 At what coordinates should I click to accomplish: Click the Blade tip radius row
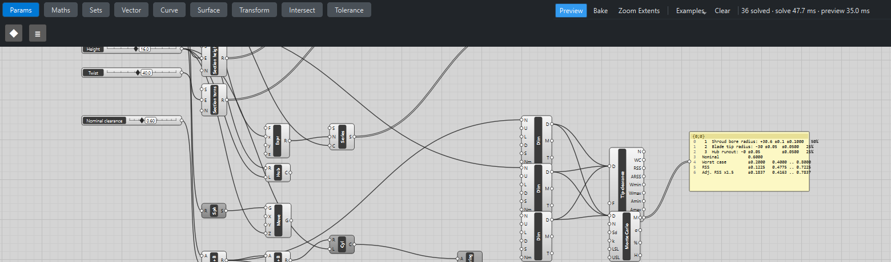coord(750,146)
